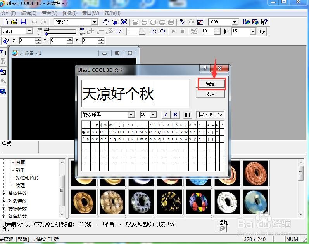The image size is (309, 244).
Task: Expand the 整体特效 tree node
Action: point(3,193)
